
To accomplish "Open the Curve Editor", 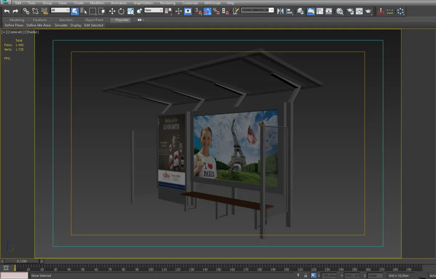I will (320, 11).
